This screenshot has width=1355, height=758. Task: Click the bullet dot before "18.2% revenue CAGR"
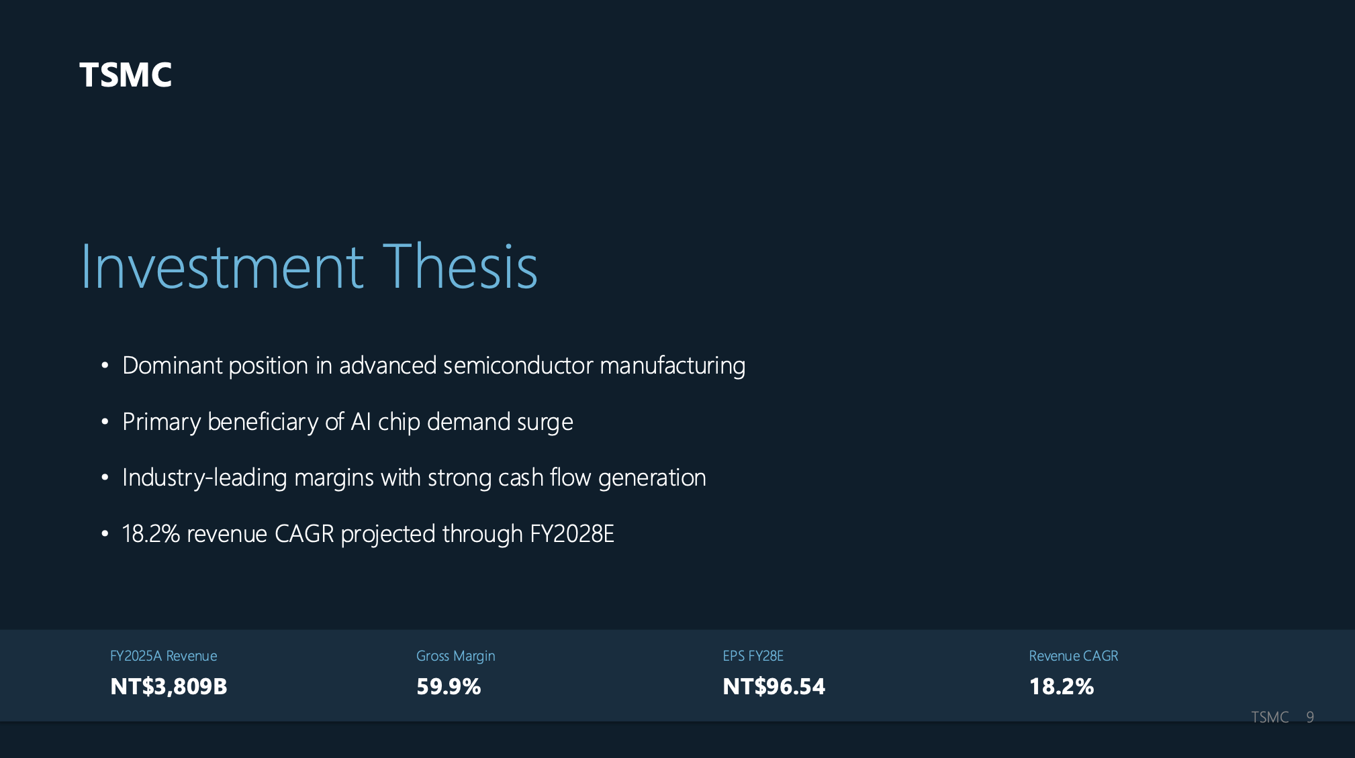click(105, 534)
